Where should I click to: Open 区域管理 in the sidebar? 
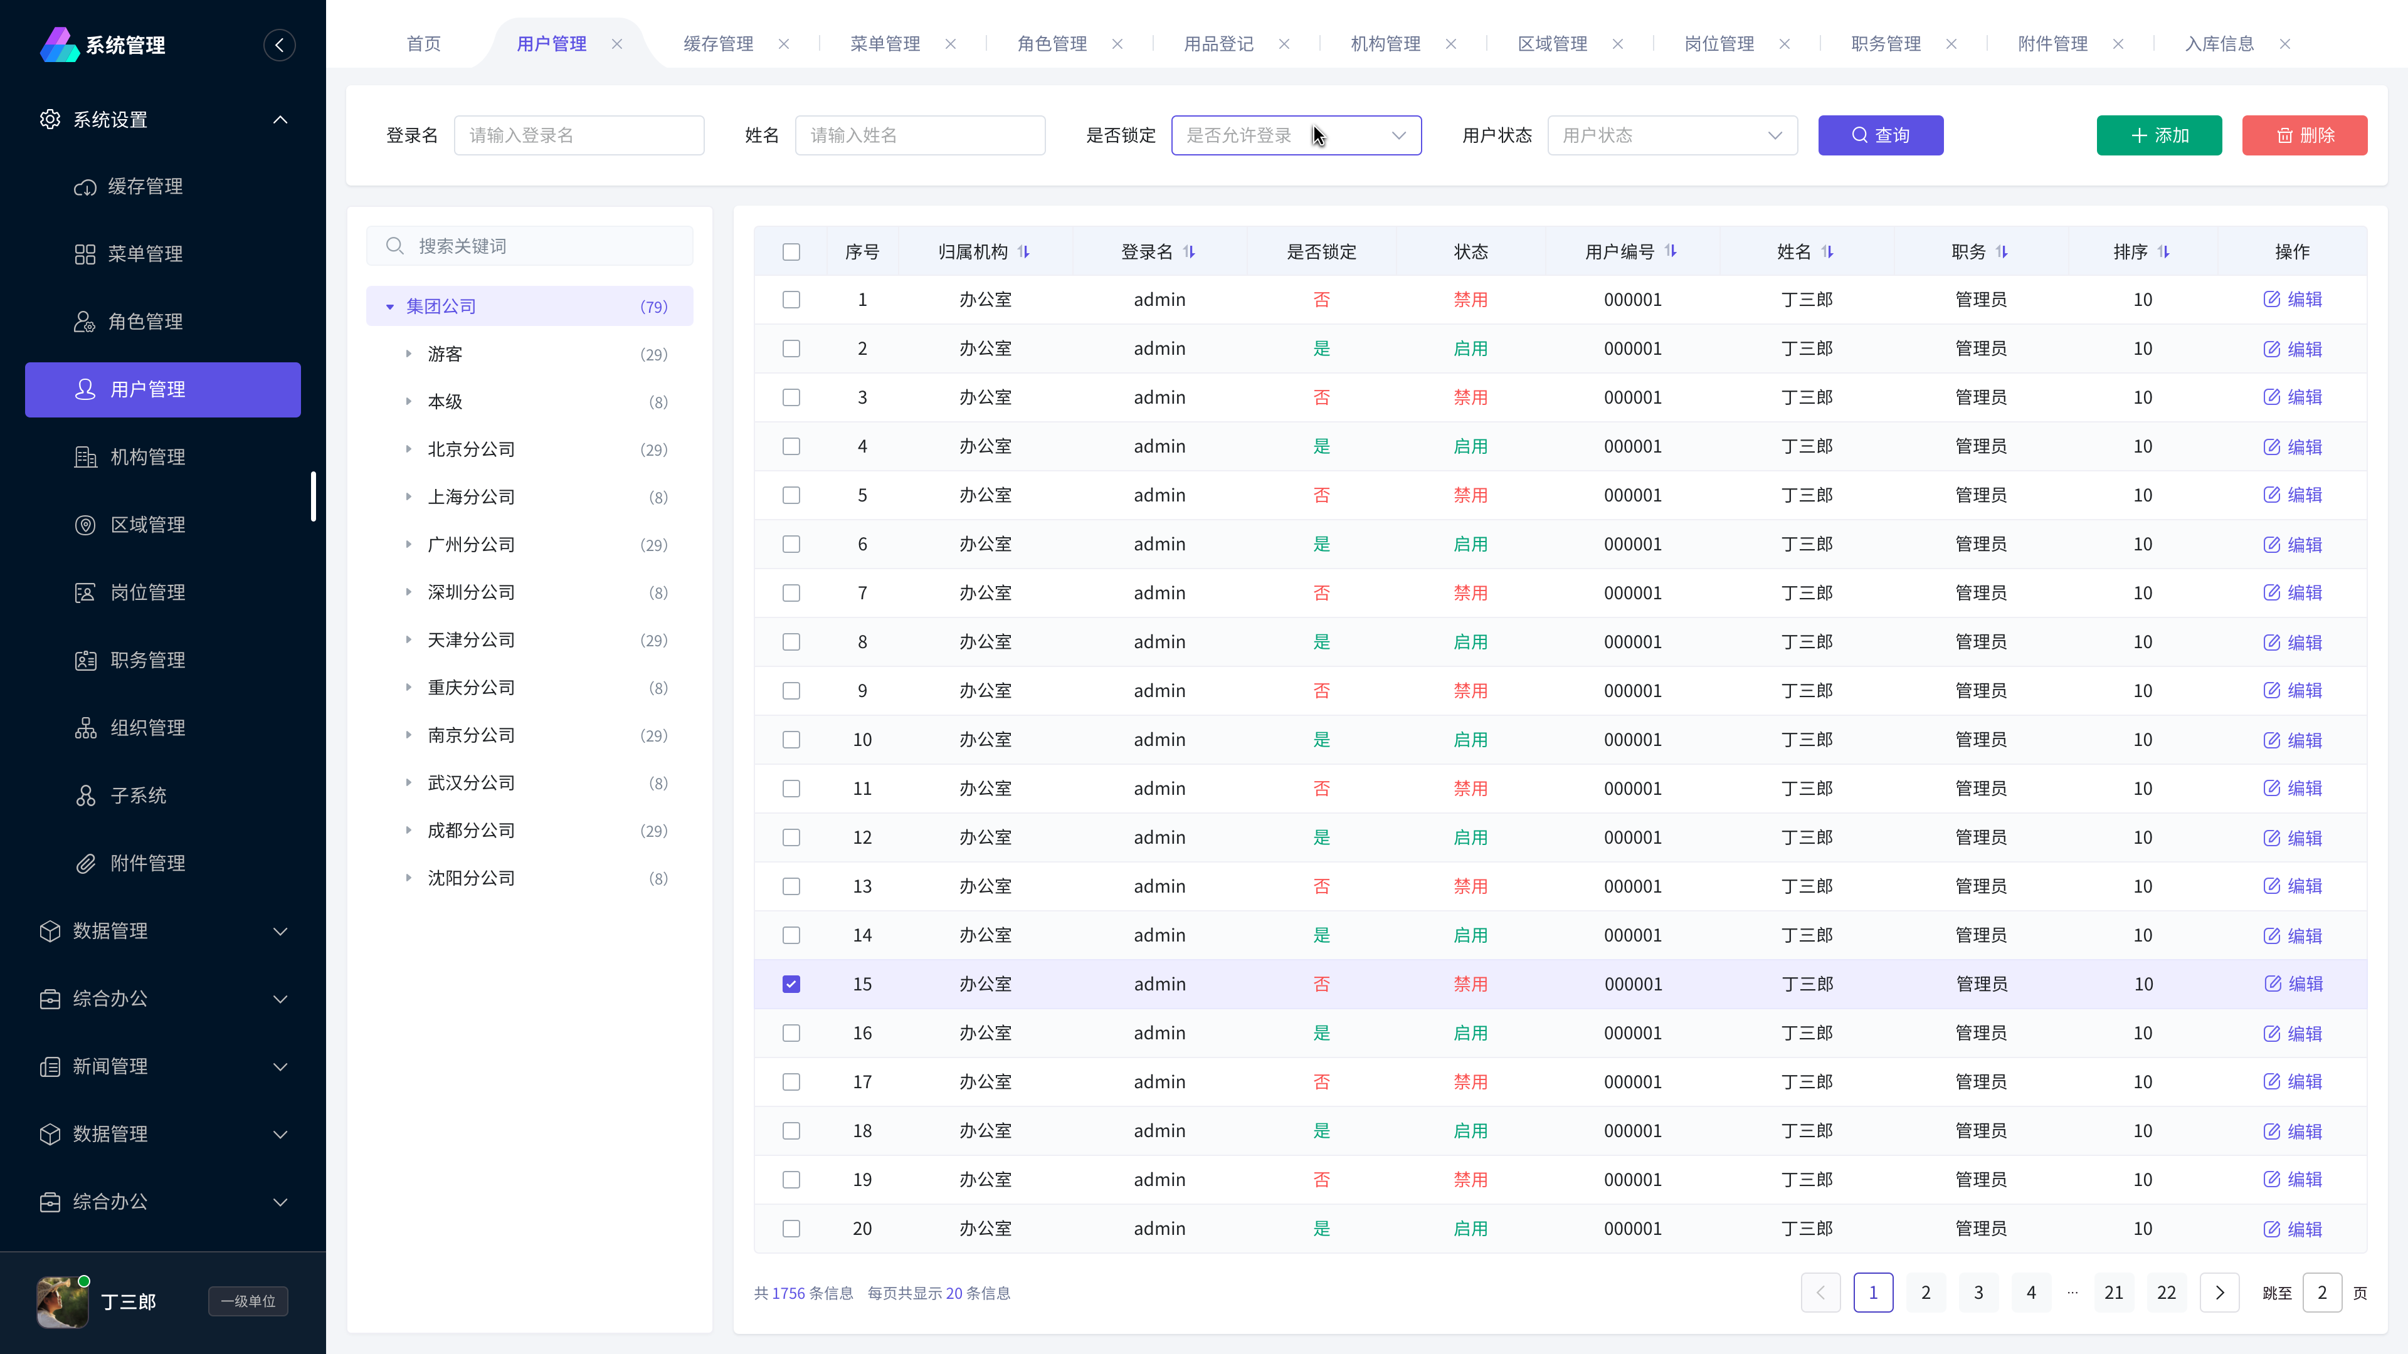pos(147,525)
